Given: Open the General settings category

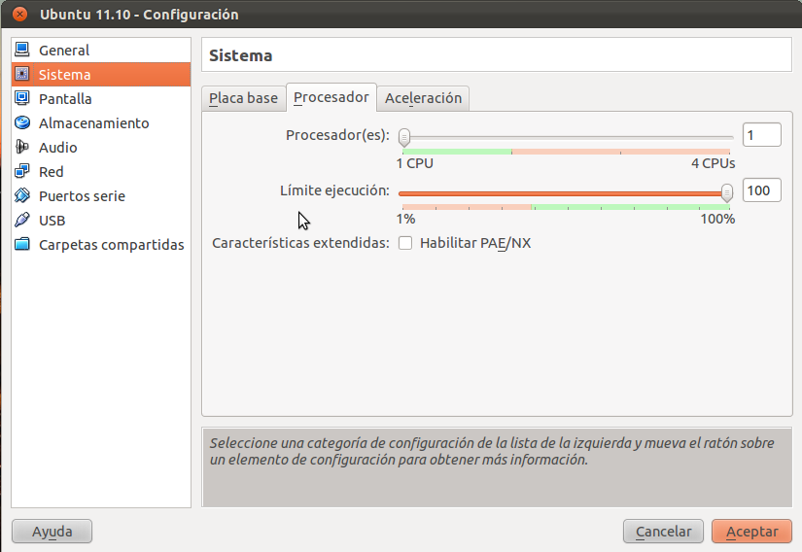Looking at the screenshot, I should pyautogui.click(x=101, y=51).
